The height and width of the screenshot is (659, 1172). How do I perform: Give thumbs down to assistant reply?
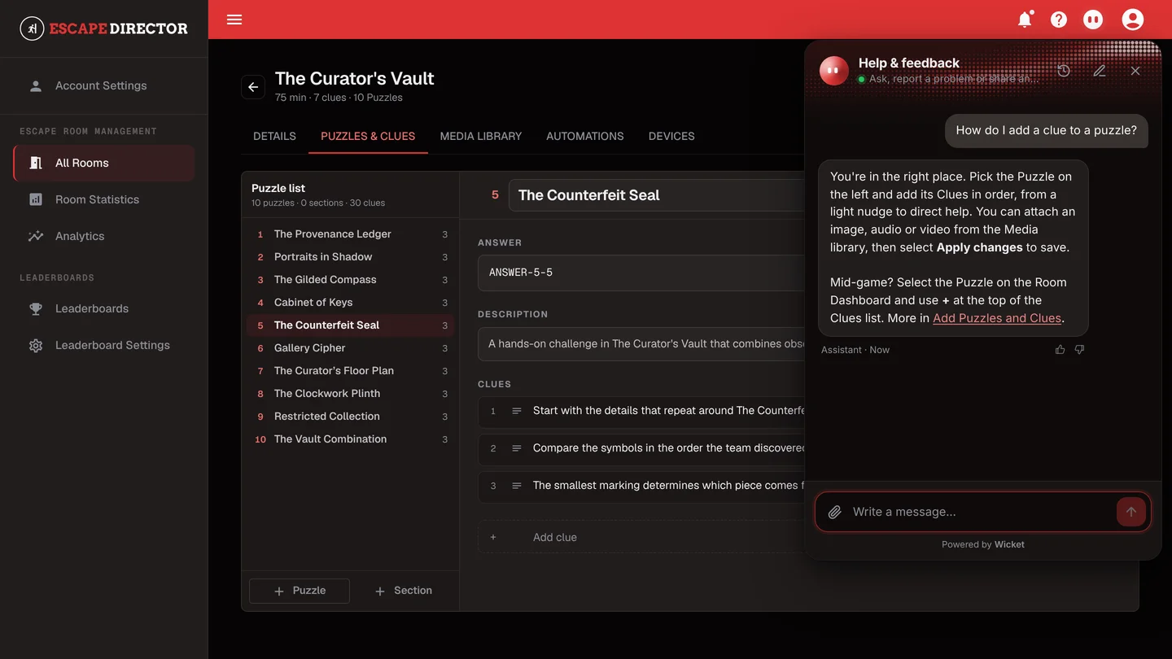[1079, 350]
